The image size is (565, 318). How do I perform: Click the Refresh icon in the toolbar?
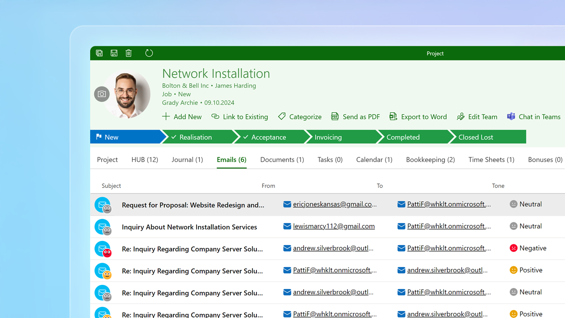(149, 53)
